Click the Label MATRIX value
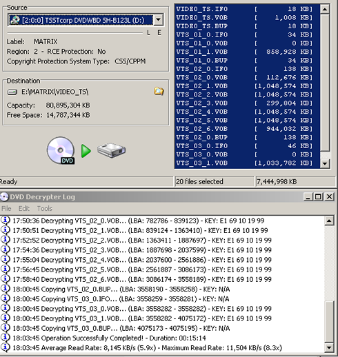This screenshot has width=338, height=357. [x=46, y=41]
